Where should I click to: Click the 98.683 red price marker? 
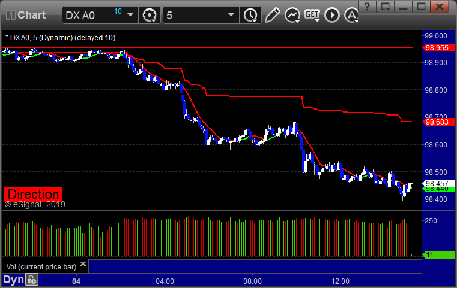pyautogui.click(x=438, y=122)
